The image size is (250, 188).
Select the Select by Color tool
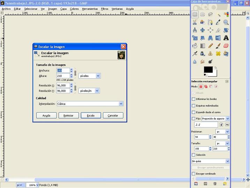point(226,14)
